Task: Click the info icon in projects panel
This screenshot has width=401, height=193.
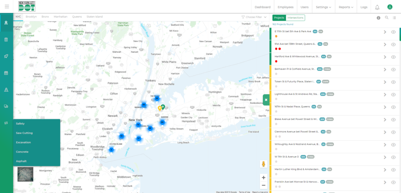Action: coord(378,18)
